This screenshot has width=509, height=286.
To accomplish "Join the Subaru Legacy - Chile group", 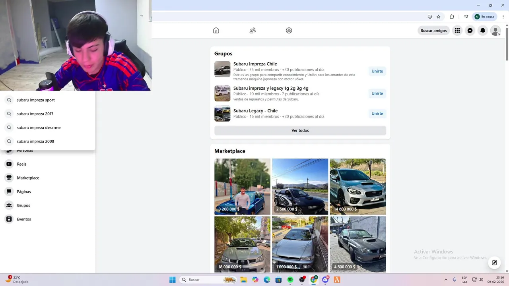I will coord(377,114).
